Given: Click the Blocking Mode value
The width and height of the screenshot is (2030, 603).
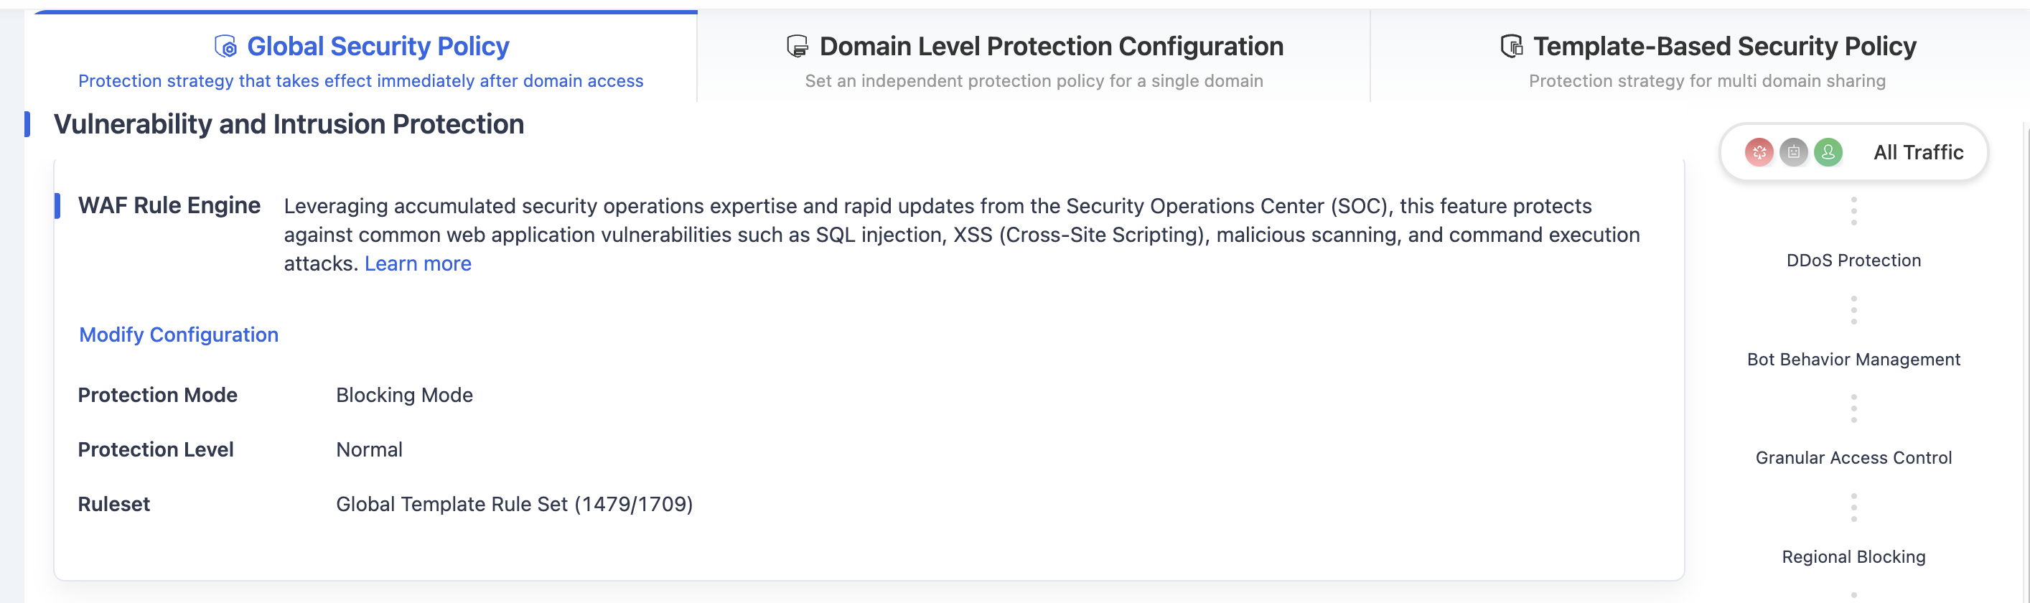Looking at the screenshot, I should pyautogui.click(x=404, y=396).
